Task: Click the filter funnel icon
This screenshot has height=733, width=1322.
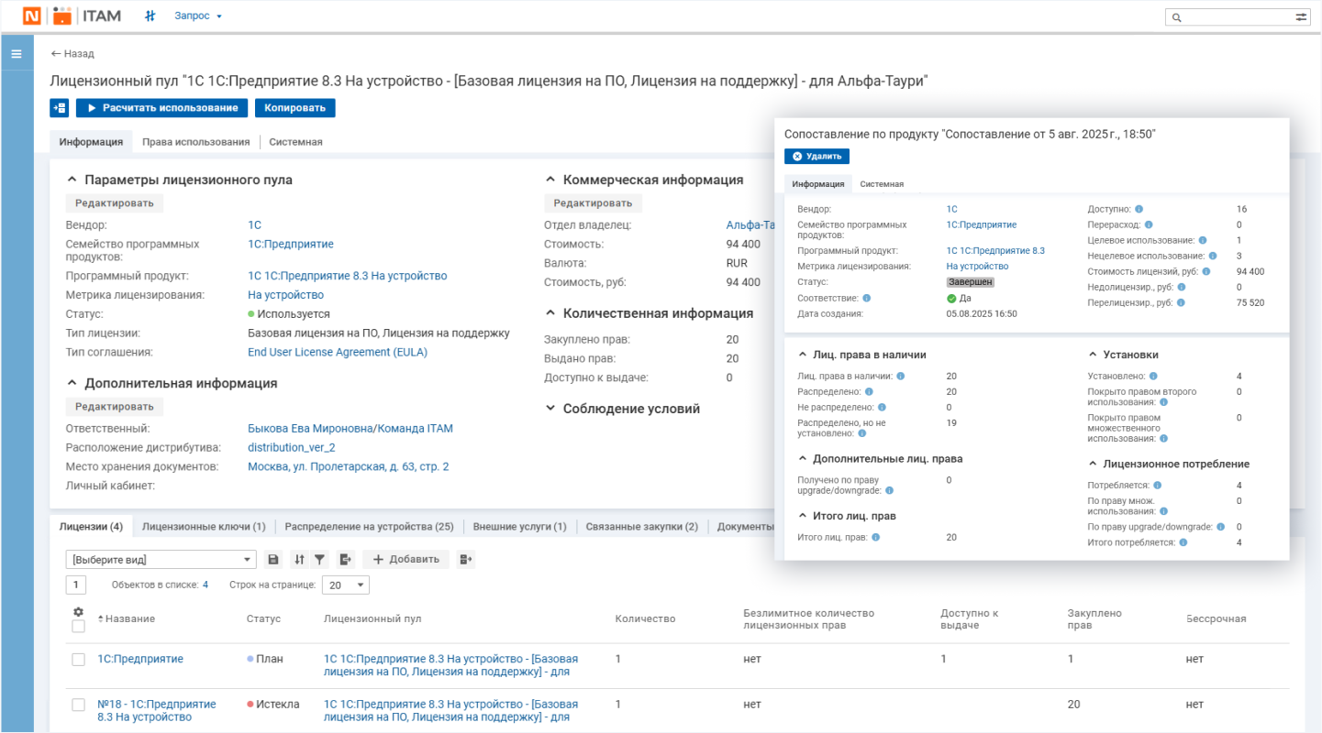Action: pyautogui.click(x=320, y=559)
